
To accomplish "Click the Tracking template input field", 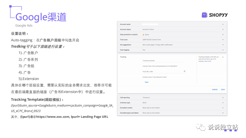I will [164, 61].
